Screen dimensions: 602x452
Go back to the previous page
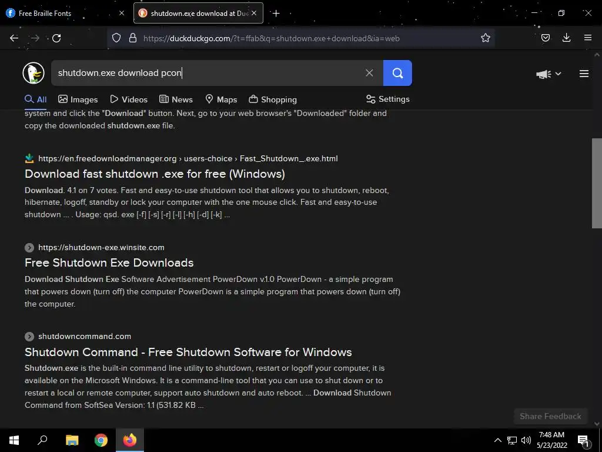14,38
